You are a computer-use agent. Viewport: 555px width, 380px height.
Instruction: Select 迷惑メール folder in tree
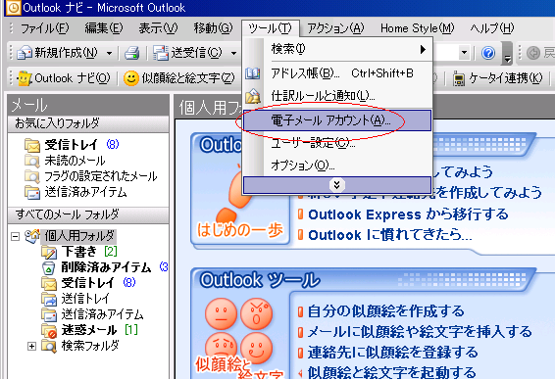(x=89, y=330)
